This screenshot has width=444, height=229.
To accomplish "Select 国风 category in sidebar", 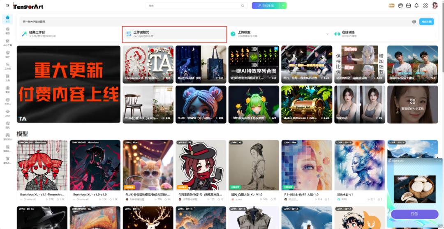I will (x=8, y=125).
